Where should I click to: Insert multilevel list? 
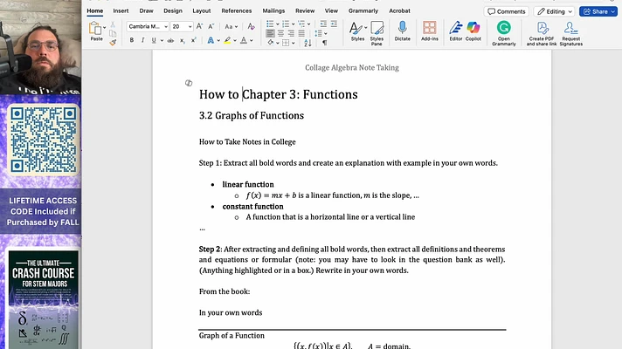pos(301,24)
